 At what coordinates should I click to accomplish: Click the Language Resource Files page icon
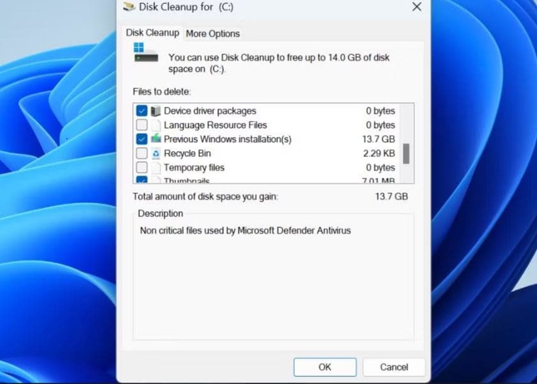[156, 125]
